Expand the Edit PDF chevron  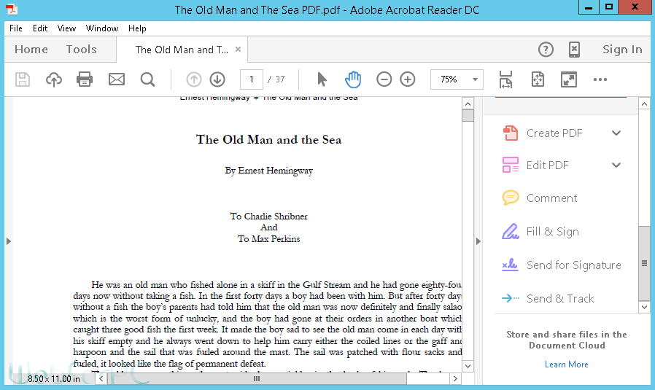[x=616, y=165]
